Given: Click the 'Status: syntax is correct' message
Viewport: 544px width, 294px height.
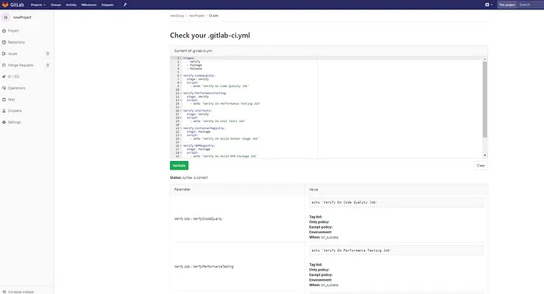Looking at the screenshot, I should (189, 177).
